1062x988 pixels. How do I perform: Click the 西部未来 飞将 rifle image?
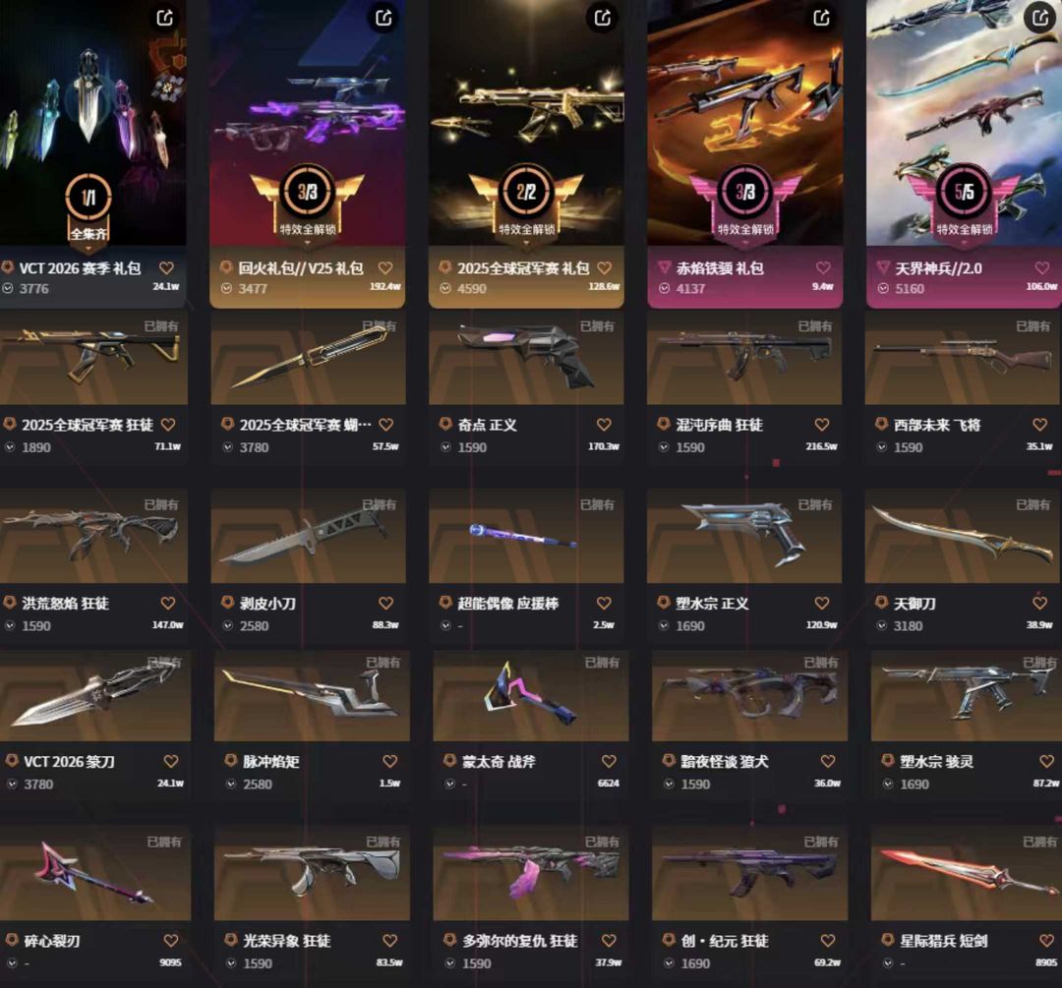(962, 358)
